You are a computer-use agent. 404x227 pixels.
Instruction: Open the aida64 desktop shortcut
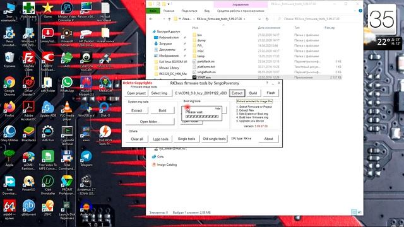[9, 209]
